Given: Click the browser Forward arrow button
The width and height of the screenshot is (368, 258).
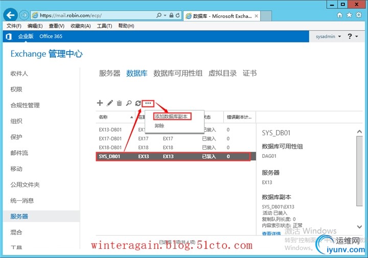Looking at the screenshot, I should point(24,15).
